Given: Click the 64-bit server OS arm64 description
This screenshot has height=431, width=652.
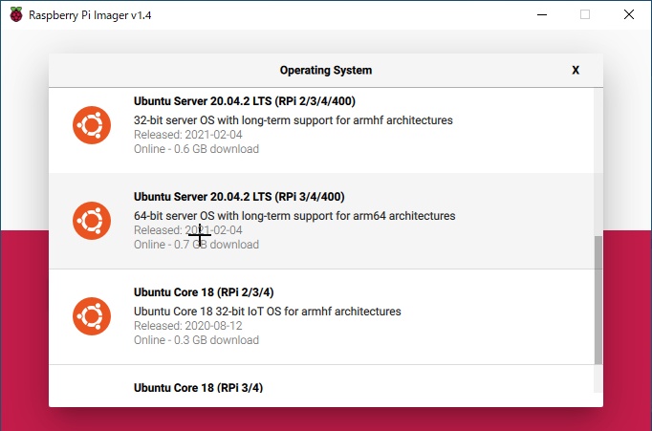Looking at the screenshot, I should point(294,216).
